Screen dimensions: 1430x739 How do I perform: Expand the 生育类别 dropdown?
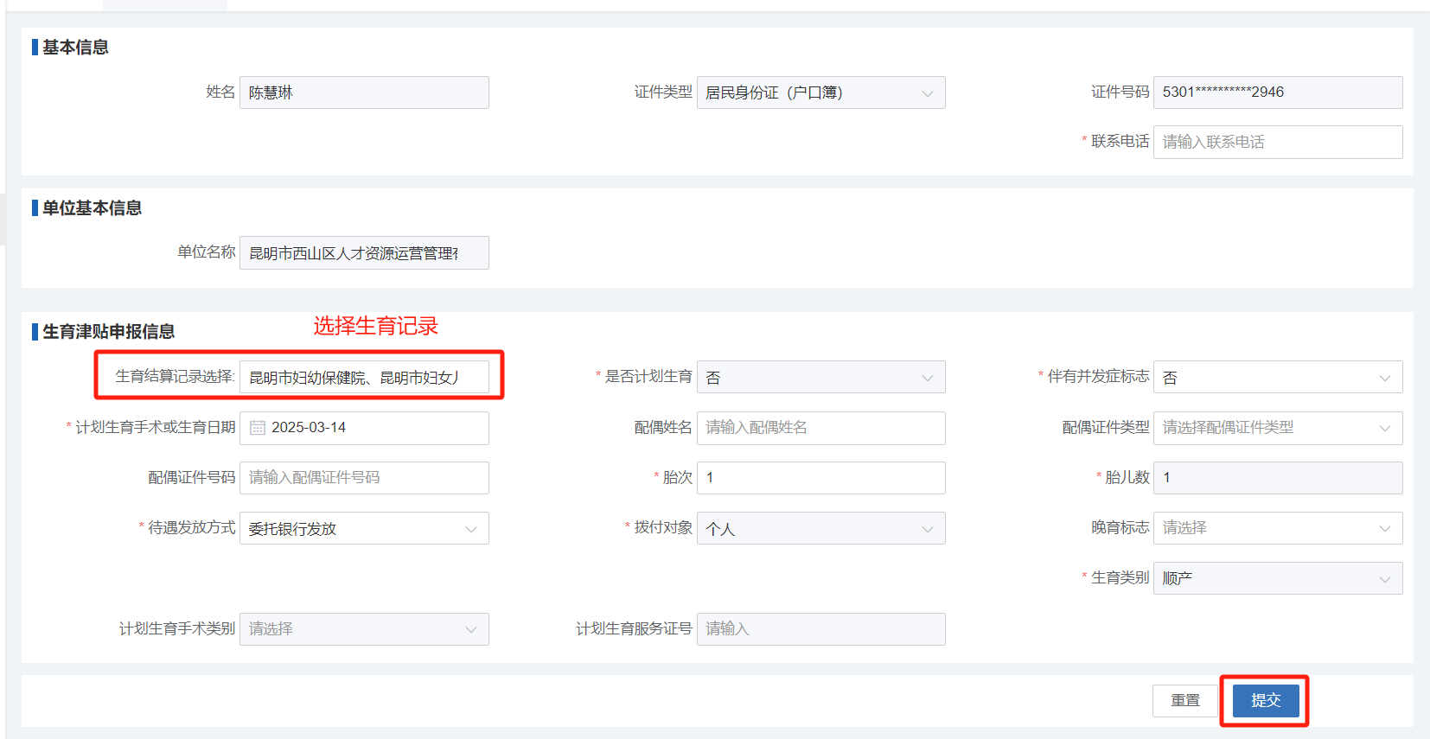tap(1277, 578)
